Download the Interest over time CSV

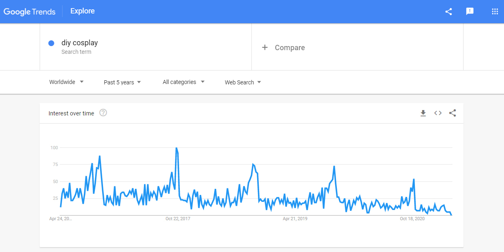(x=423, y=113)
